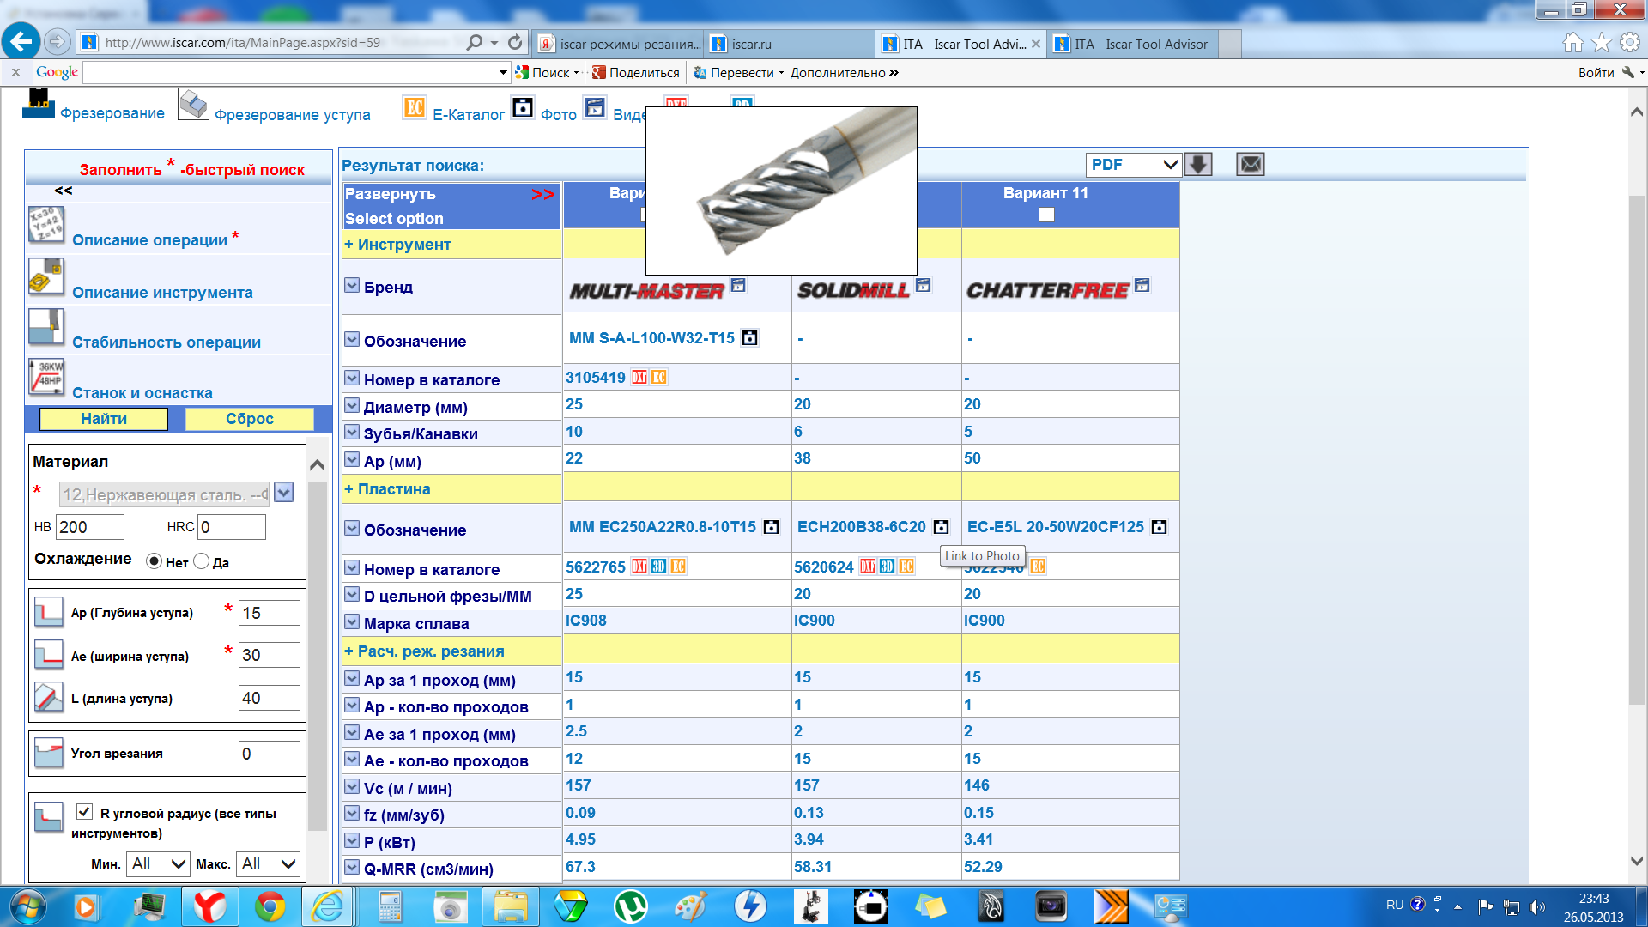Check the Вариант 11 checkbox
Image resolution: width=1648 pixels, height=927 pixels.
click(x=1046, y=215)
